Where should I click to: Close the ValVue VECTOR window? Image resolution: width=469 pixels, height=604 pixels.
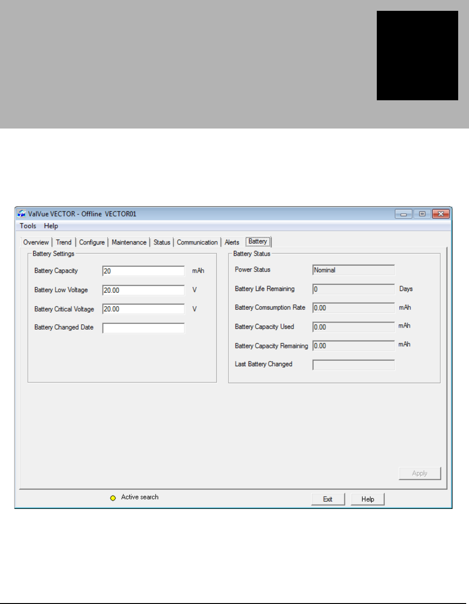[x=441, y=214]
